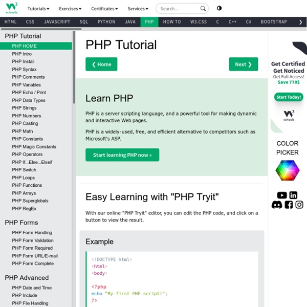
Task: Open W3Schools Discord icon
Action: (277, 205)
